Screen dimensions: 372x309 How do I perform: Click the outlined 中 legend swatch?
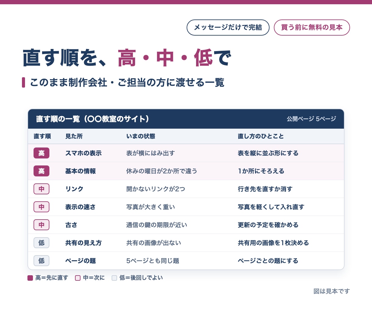[78, 278]
